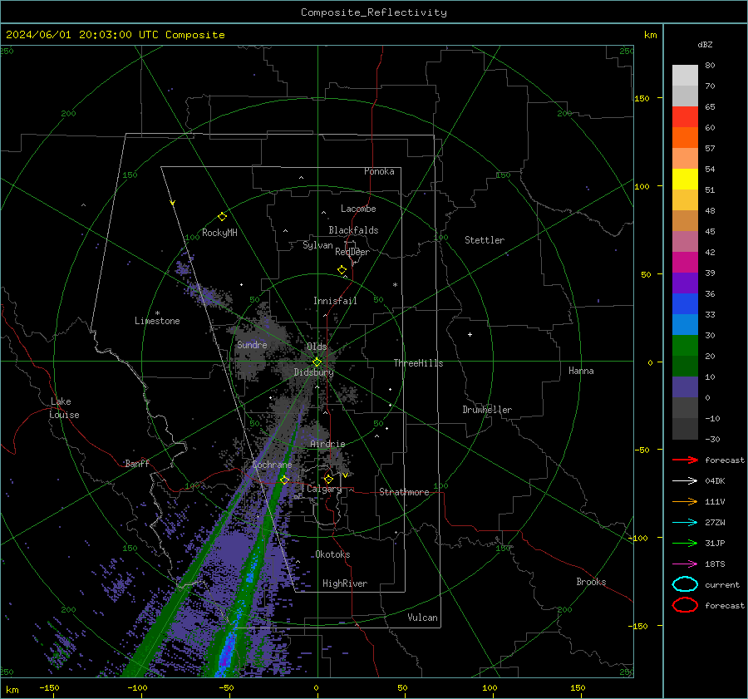Click the dBZ legend heading
The width and height of the screenshot is (748, 699).
pos(705,44)
